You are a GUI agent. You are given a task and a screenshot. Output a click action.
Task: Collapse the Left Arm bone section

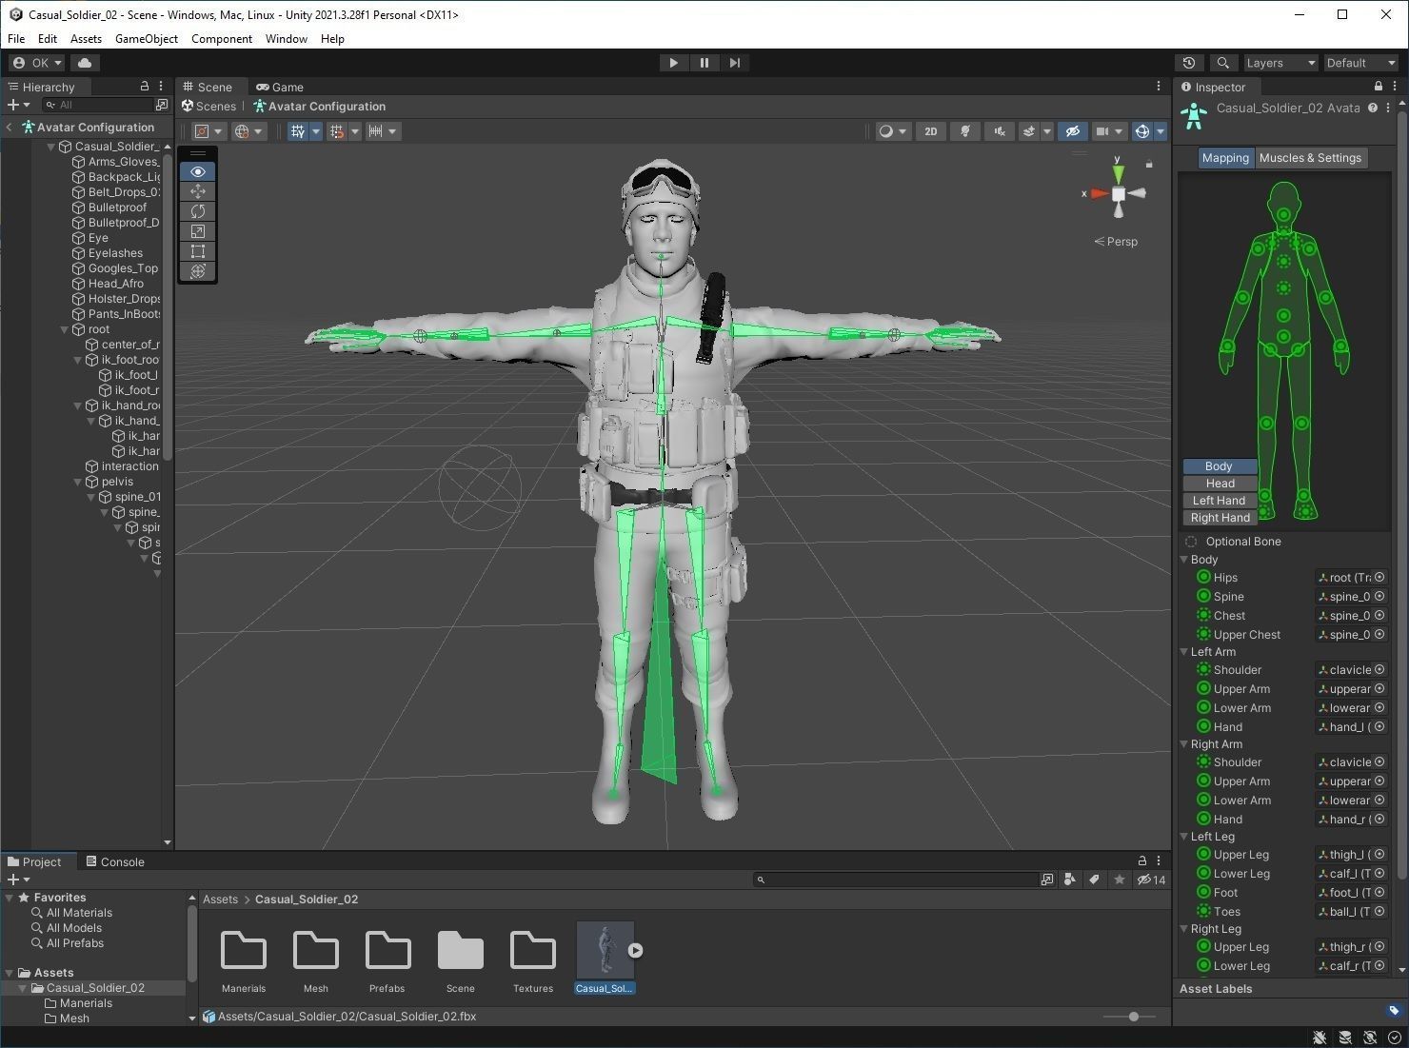click(1184, 652)
